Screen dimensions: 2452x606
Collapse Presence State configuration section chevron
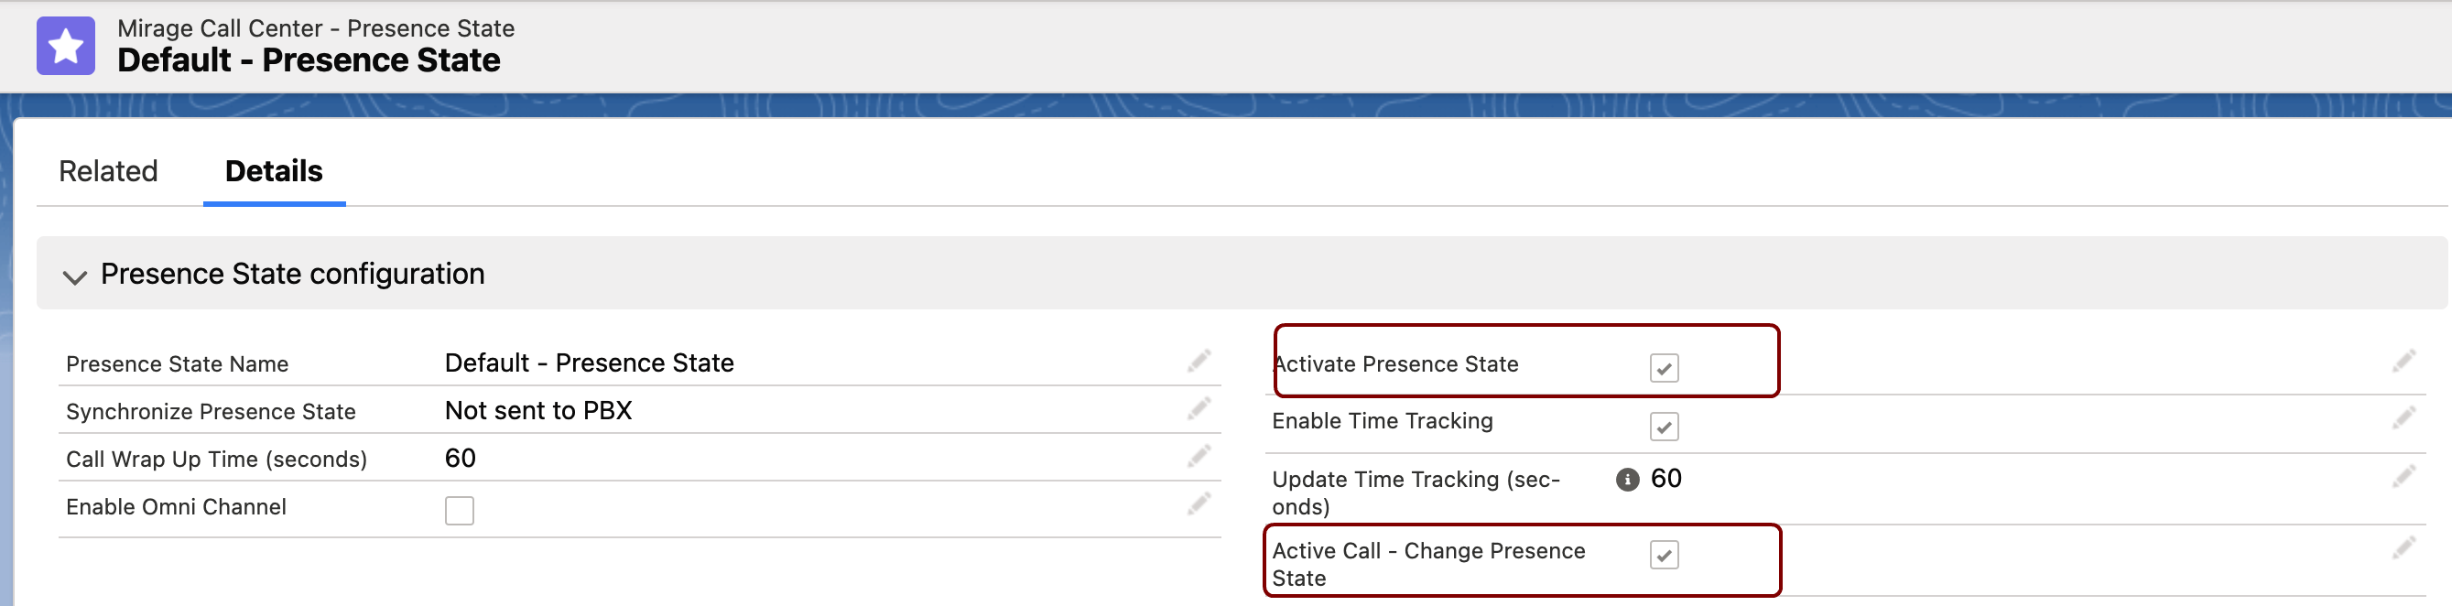click(74, 276)
